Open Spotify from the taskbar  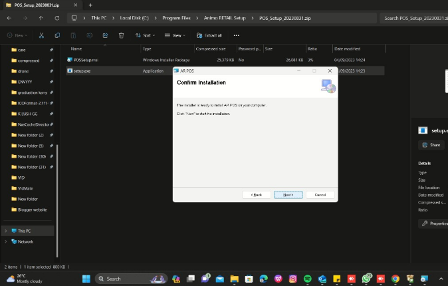pos(307,279)
